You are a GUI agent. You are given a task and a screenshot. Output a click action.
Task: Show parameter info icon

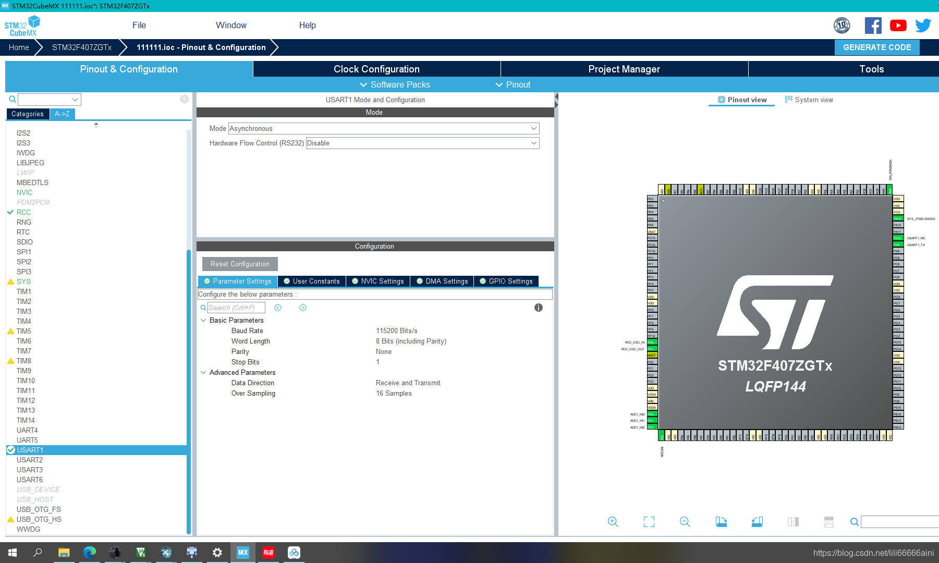pos(539,308)
